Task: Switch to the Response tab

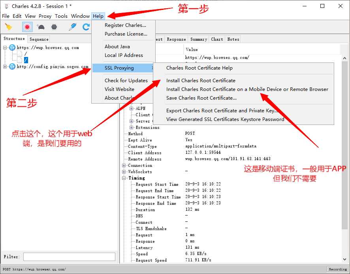Action: [176, 39]
